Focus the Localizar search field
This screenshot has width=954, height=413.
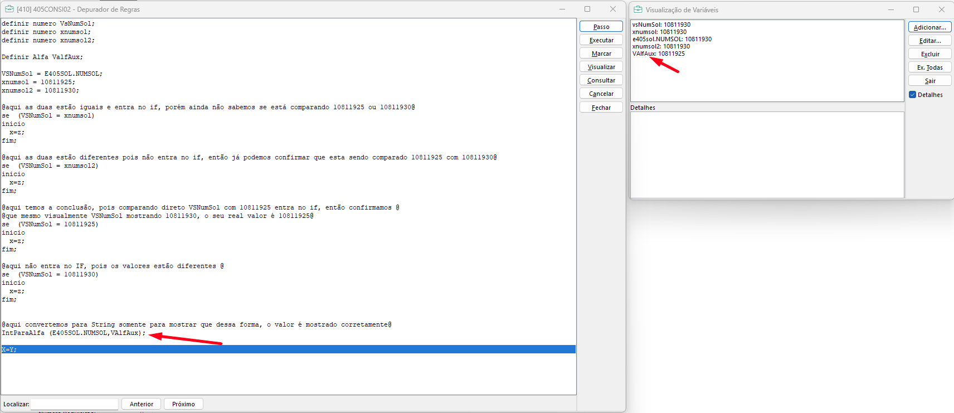click(x=74, y=404)
